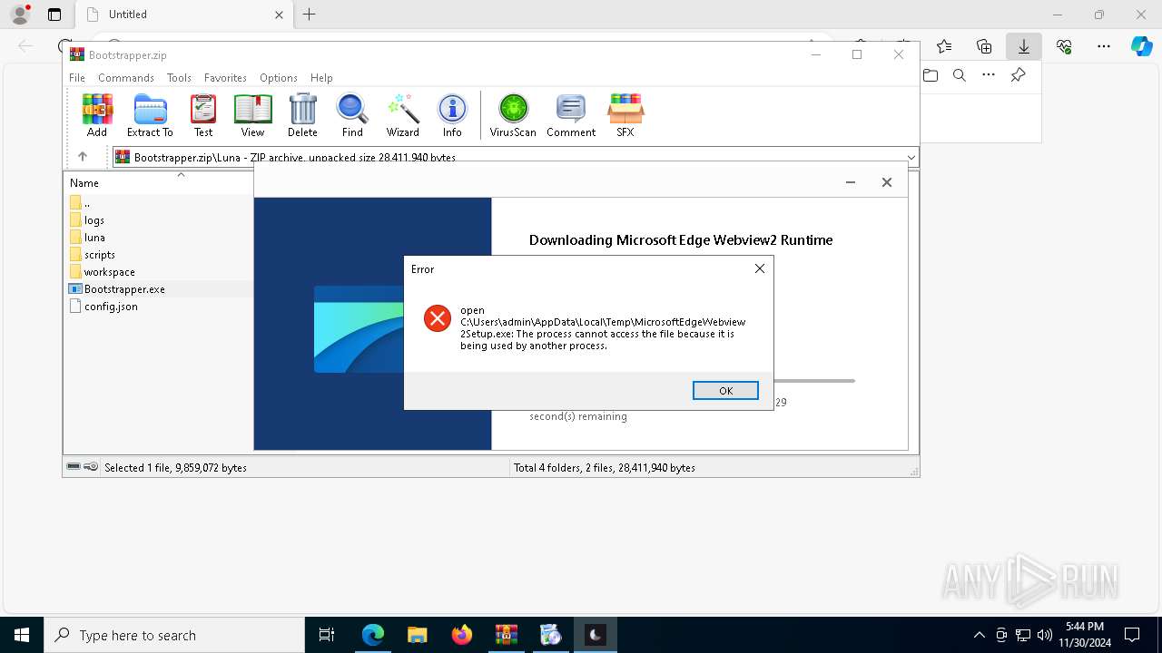The width and height of the screenshot is (1162, 653).
Task: Open Browser essentials heart icon
Action: tap(1064, 46)
